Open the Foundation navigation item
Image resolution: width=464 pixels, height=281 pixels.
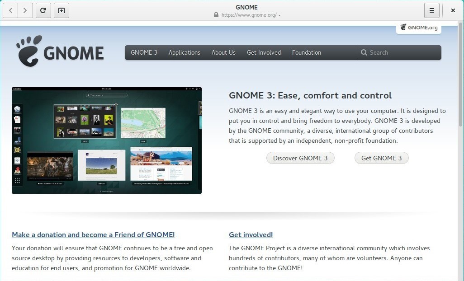[306, 52]
